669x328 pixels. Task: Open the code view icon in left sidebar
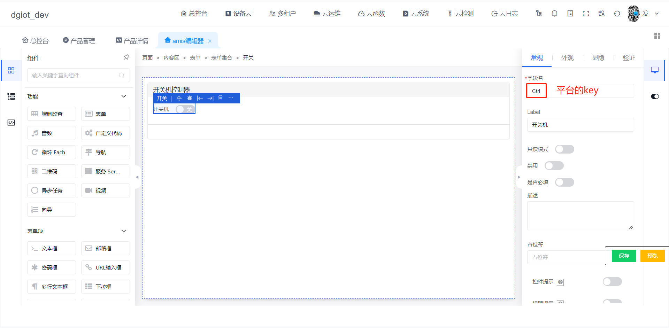point(11,123)
